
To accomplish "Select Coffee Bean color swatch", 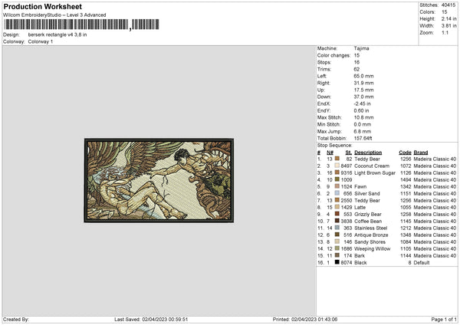I will (x=337, y=222).
